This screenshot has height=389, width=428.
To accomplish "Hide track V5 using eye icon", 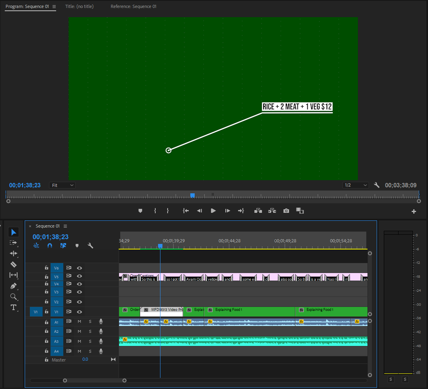I will [x=80, y=276].
